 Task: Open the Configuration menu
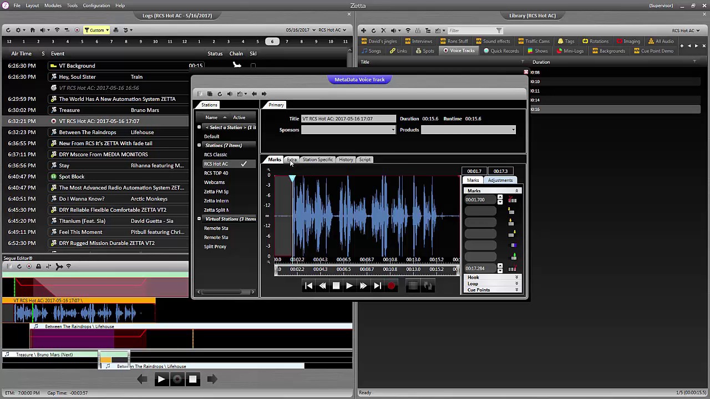coord(96,6)
